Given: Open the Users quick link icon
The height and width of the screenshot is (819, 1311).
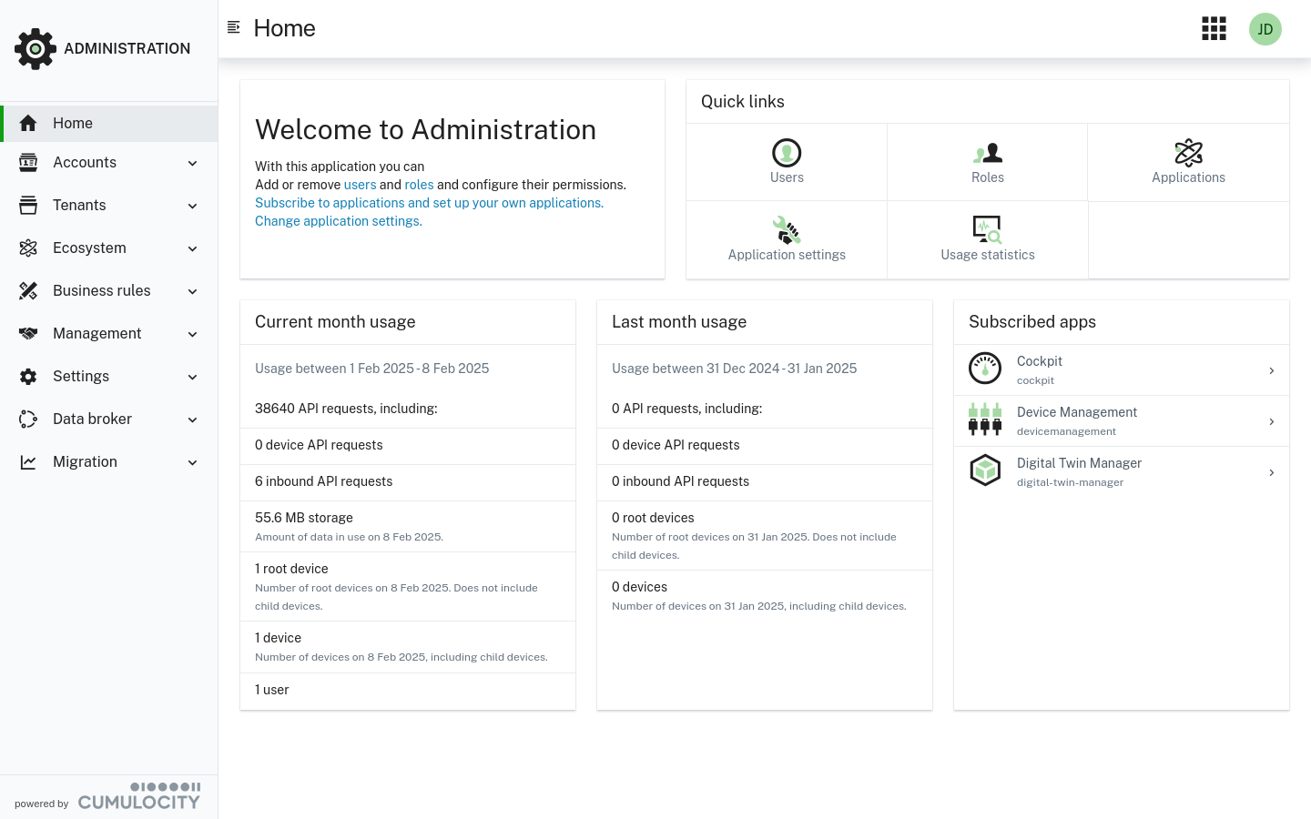Looking at the screenshot, I should (787, 153).
